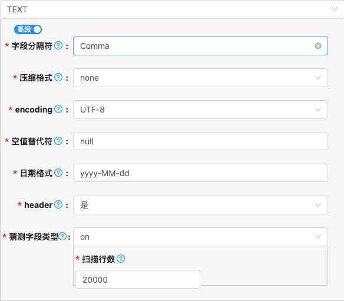Click help icon next to 字段分隔符

coord(58,45)
